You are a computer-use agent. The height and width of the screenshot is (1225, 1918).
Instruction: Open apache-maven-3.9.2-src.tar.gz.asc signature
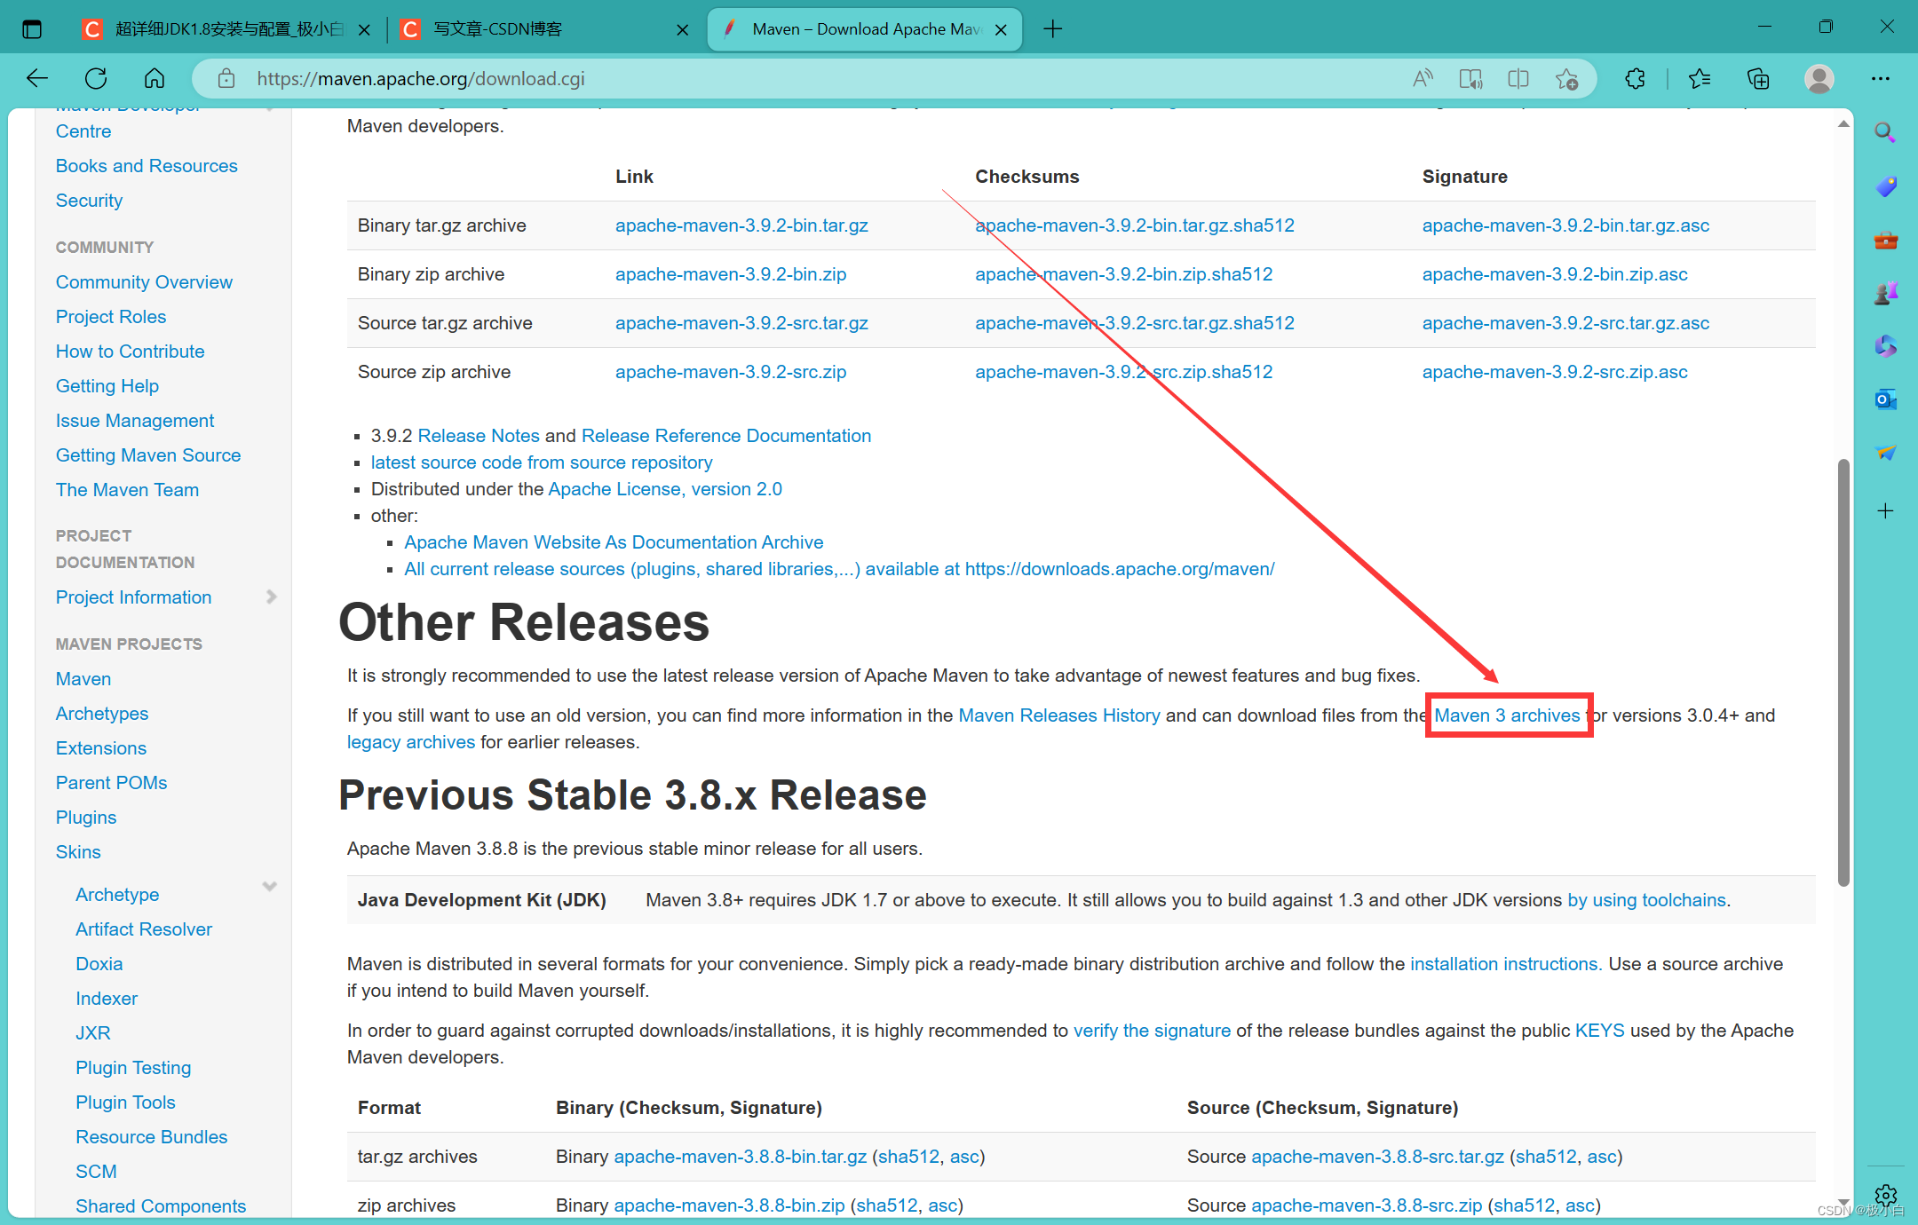click(1565, 323)
